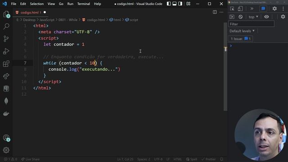Open the Accounts icon in activity bar
This screenshot has height=162, width=288.
pyautogui.click(x=6, y=138)
